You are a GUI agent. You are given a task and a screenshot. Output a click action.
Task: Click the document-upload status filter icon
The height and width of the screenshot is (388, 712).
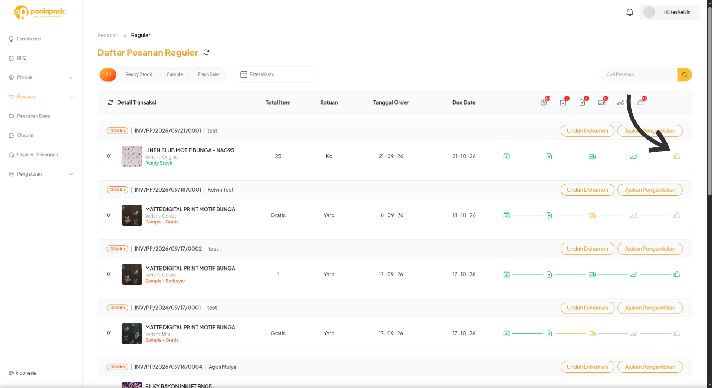pyautogui.click(x=582, y=103)
